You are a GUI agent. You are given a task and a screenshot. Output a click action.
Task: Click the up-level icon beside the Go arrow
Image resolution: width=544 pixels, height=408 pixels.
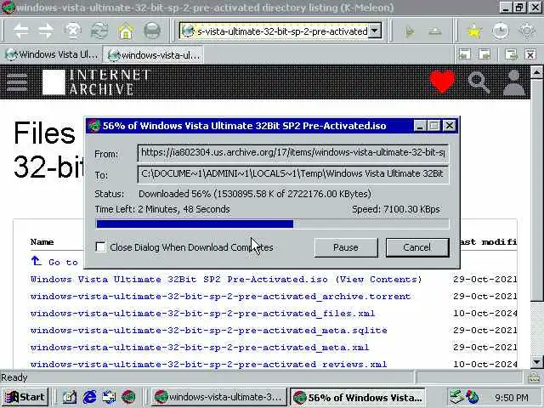click(x=435, y=32)
